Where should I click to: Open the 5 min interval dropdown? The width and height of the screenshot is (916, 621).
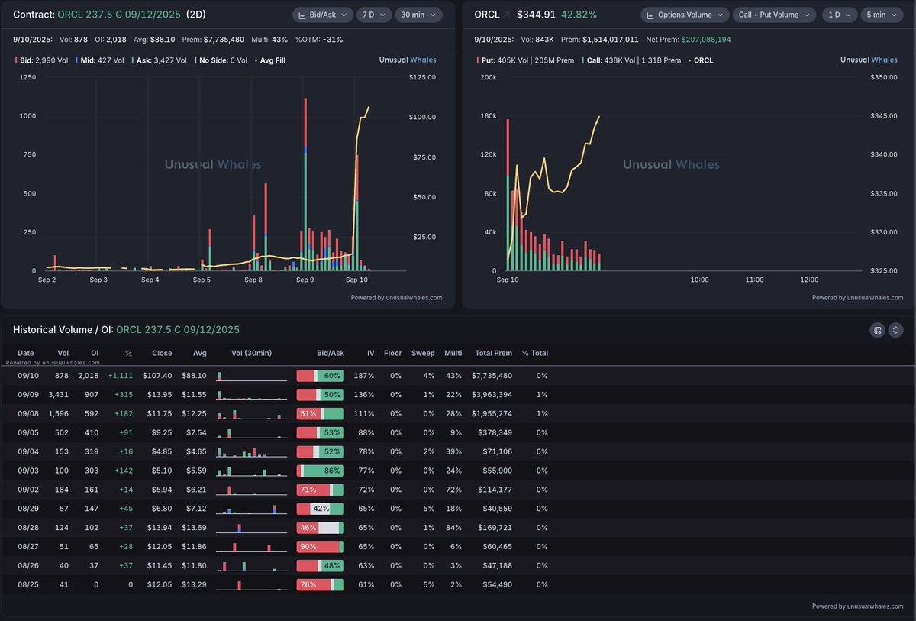click(882, 15)
